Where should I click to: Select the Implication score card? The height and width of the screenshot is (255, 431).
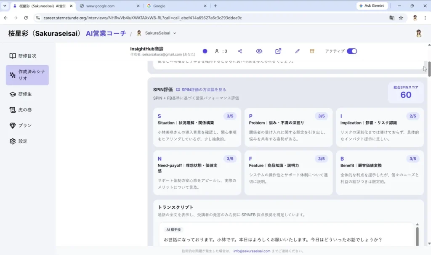coord(380,127)
